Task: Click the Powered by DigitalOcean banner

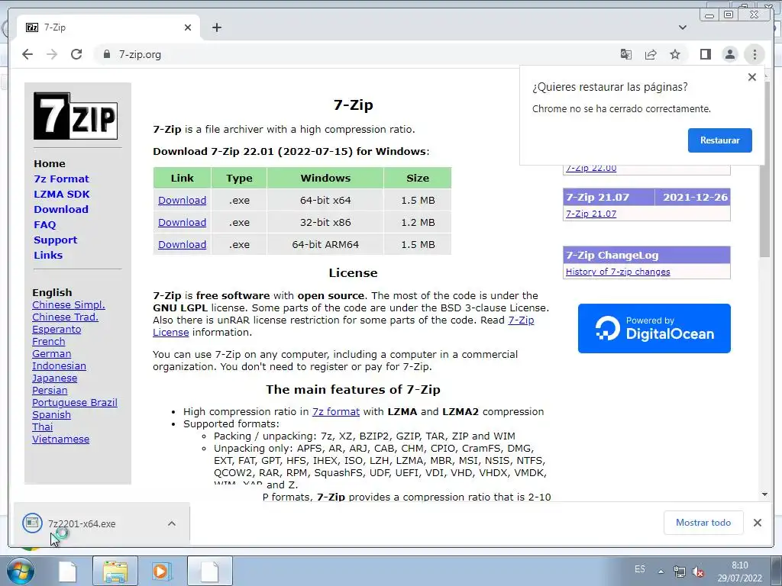Action: (654, 328)
